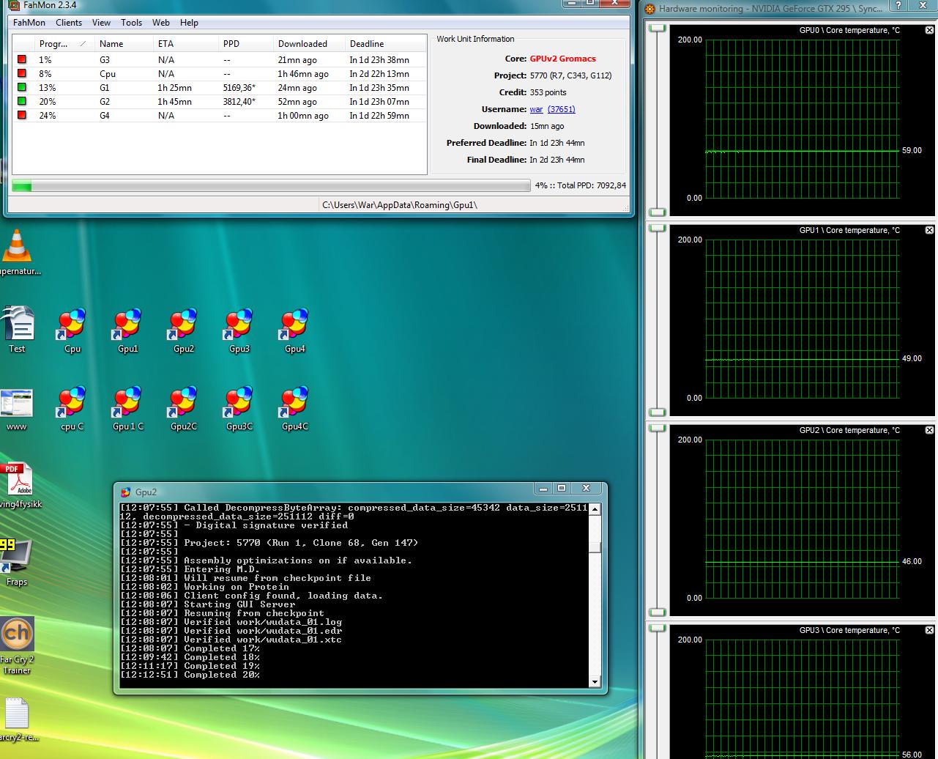938x759 pixels.
Task: Select the G1 client row name
Action: pos(104,88)
